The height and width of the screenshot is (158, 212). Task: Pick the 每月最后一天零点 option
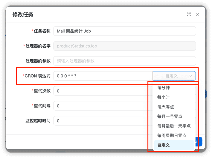point(174,126)
